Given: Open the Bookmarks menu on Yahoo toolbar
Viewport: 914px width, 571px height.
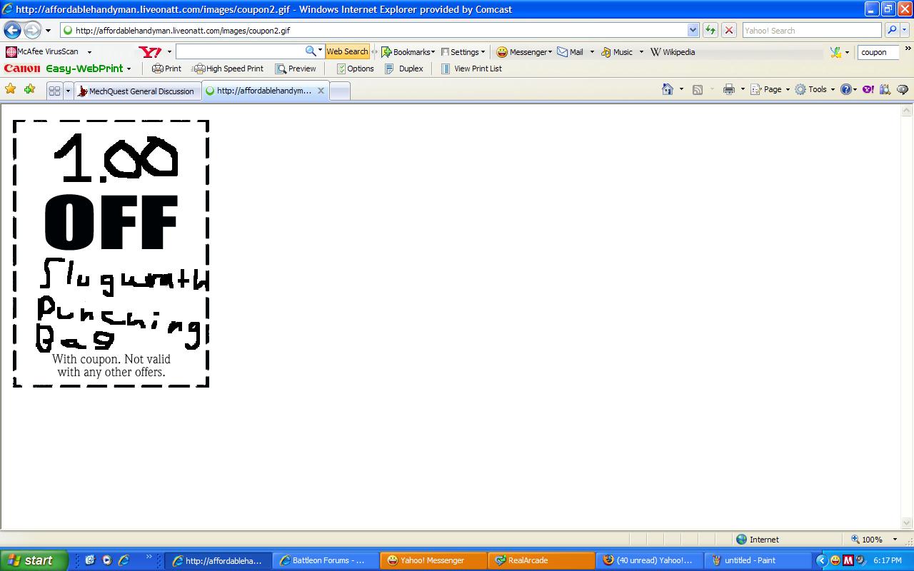Looking at the screenshot, I should tap(408, 52).
